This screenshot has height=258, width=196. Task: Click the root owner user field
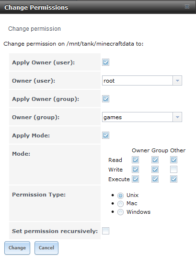click(x=138, y=81)
